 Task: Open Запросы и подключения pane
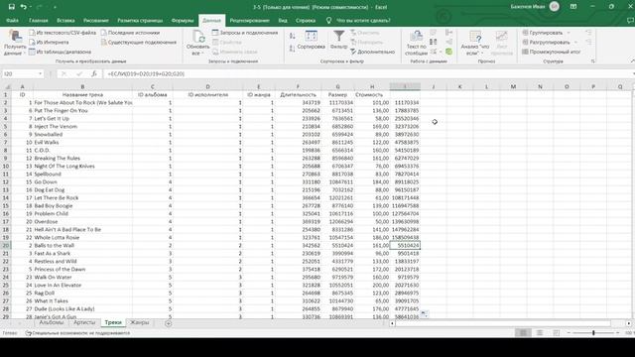245,33
